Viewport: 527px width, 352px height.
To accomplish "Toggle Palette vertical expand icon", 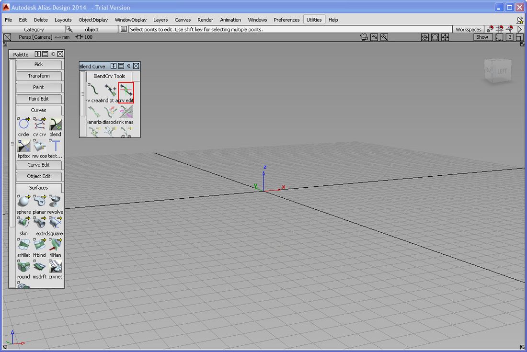I will click(38, 54).
